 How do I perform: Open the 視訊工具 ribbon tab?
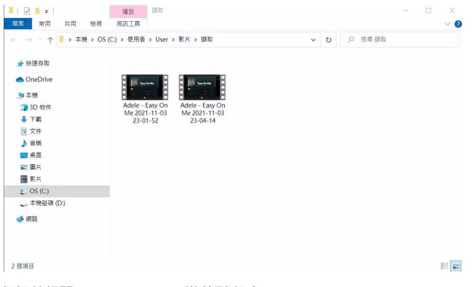pos(128,24)
